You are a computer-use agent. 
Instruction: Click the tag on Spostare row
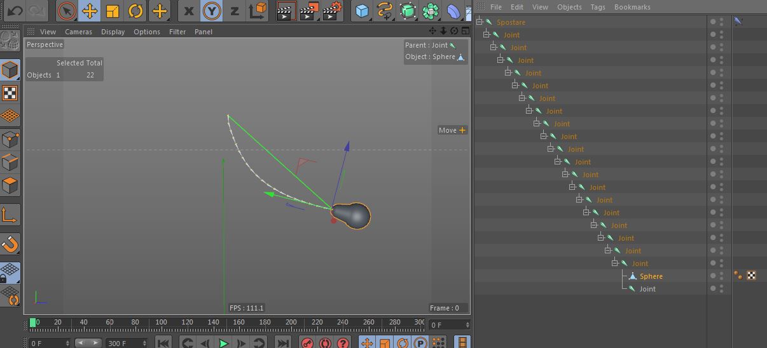(x=738, y=22)
